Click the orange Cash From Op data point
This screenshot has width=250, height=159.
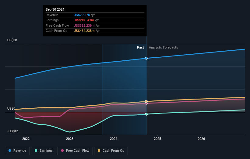[x=146, y=101]
